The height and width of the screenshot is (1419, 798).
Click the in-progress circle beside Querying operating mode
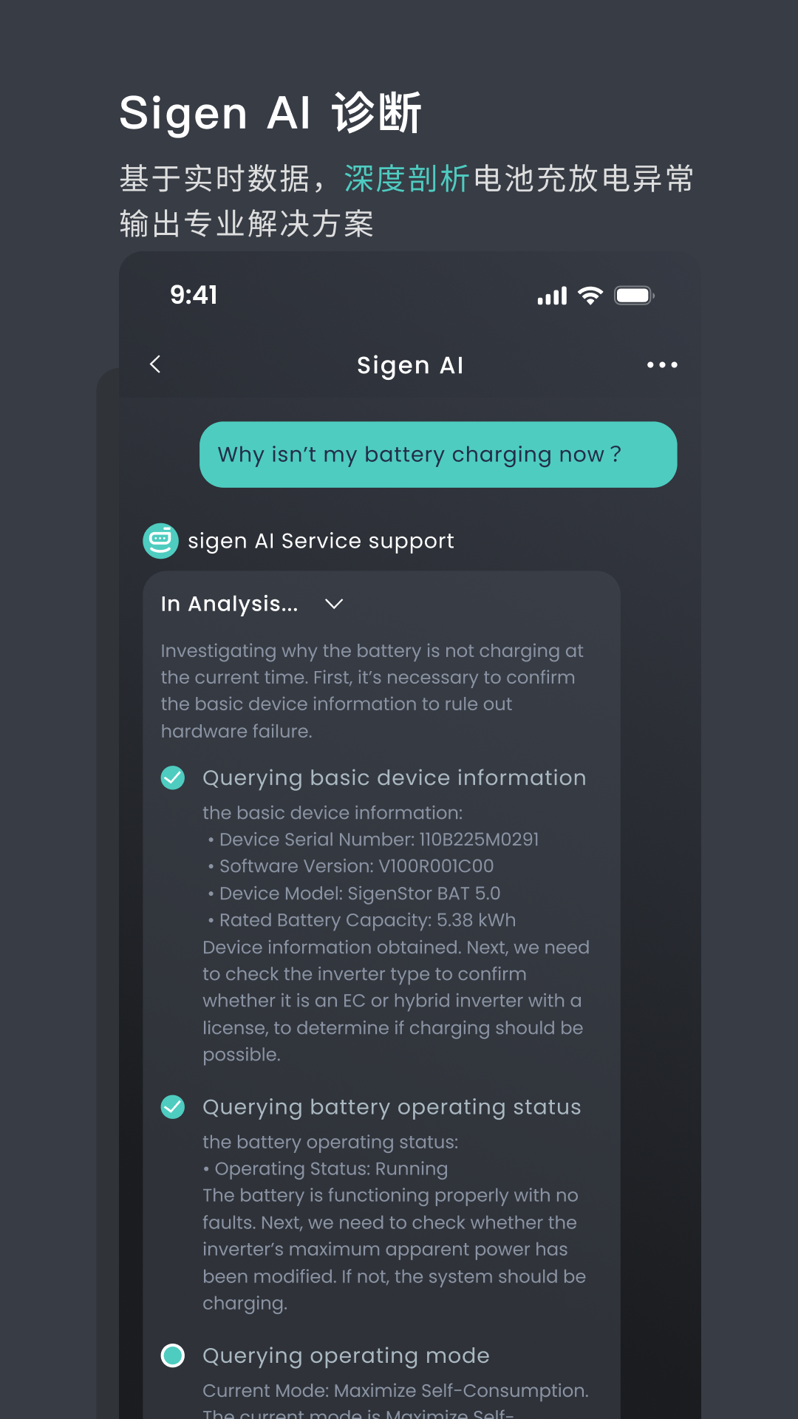[173, 1355]
